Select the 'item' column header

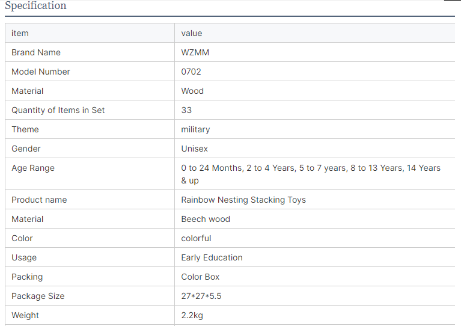pyautogui.click(x=20, y=33)
